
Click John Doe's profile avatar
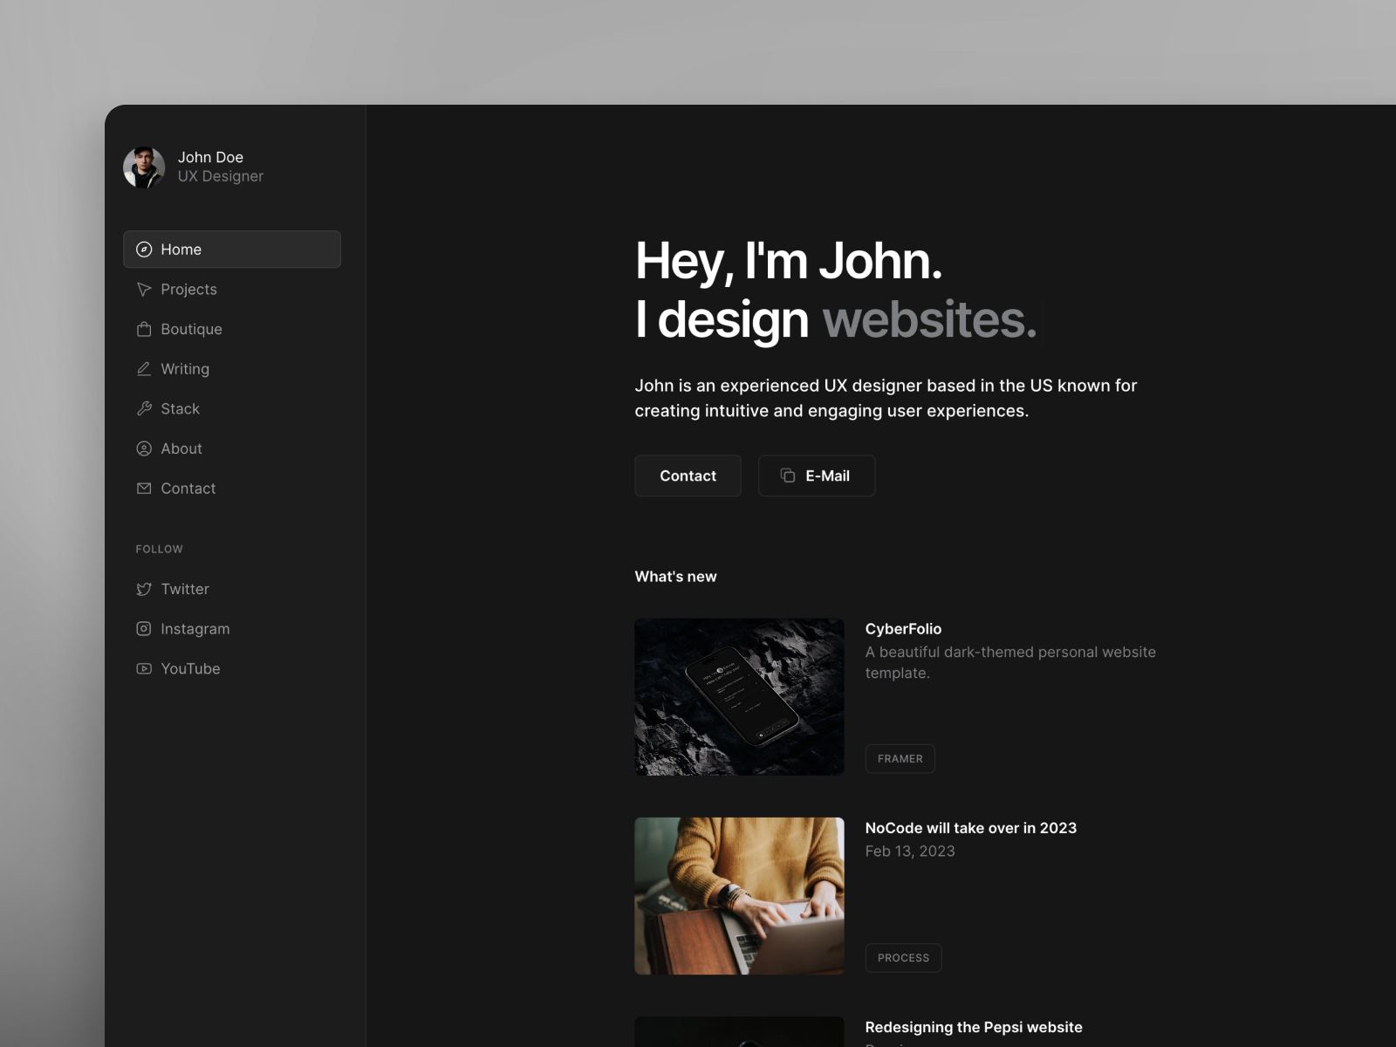(144, 167)
